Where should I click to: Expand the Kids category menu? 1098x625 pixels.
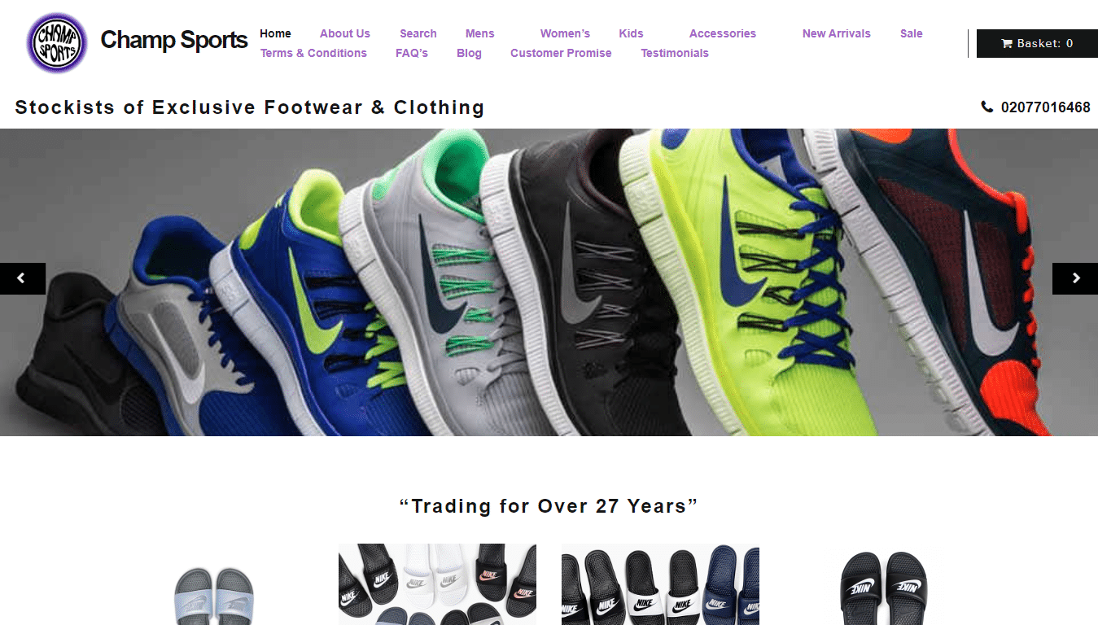point(631,33)
